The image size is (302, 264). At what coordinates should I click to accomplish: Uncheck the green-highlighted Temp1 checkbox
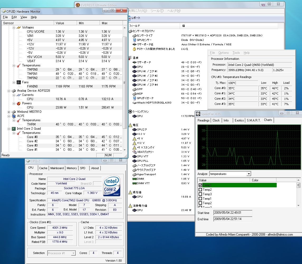200,185
